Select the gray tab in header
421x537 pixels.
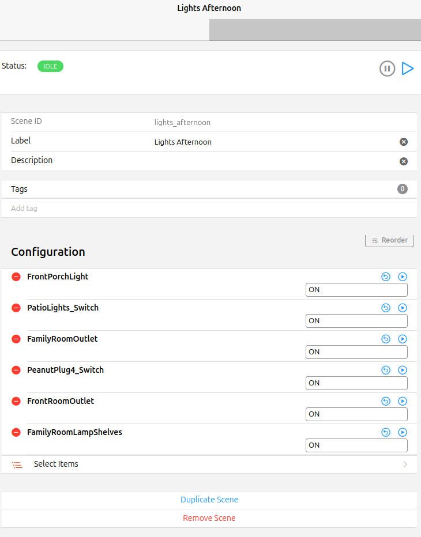pos(315,30)
